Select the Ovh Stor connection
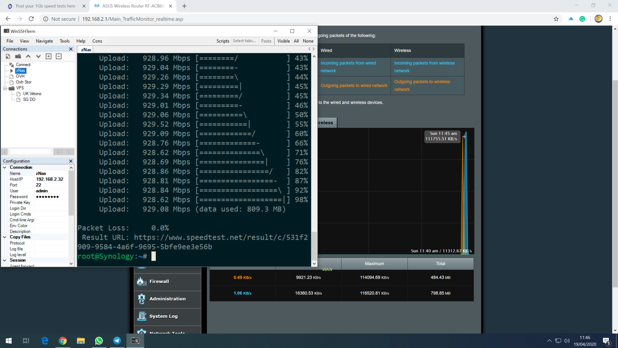 pos(24,82)
